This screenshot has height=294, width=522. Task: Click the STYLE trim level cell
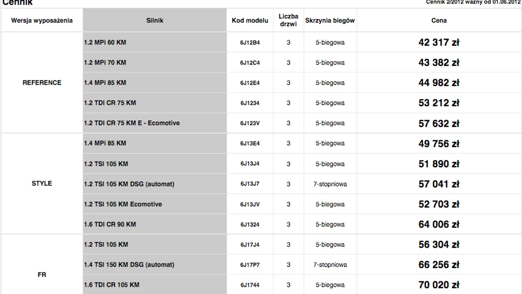42,183
